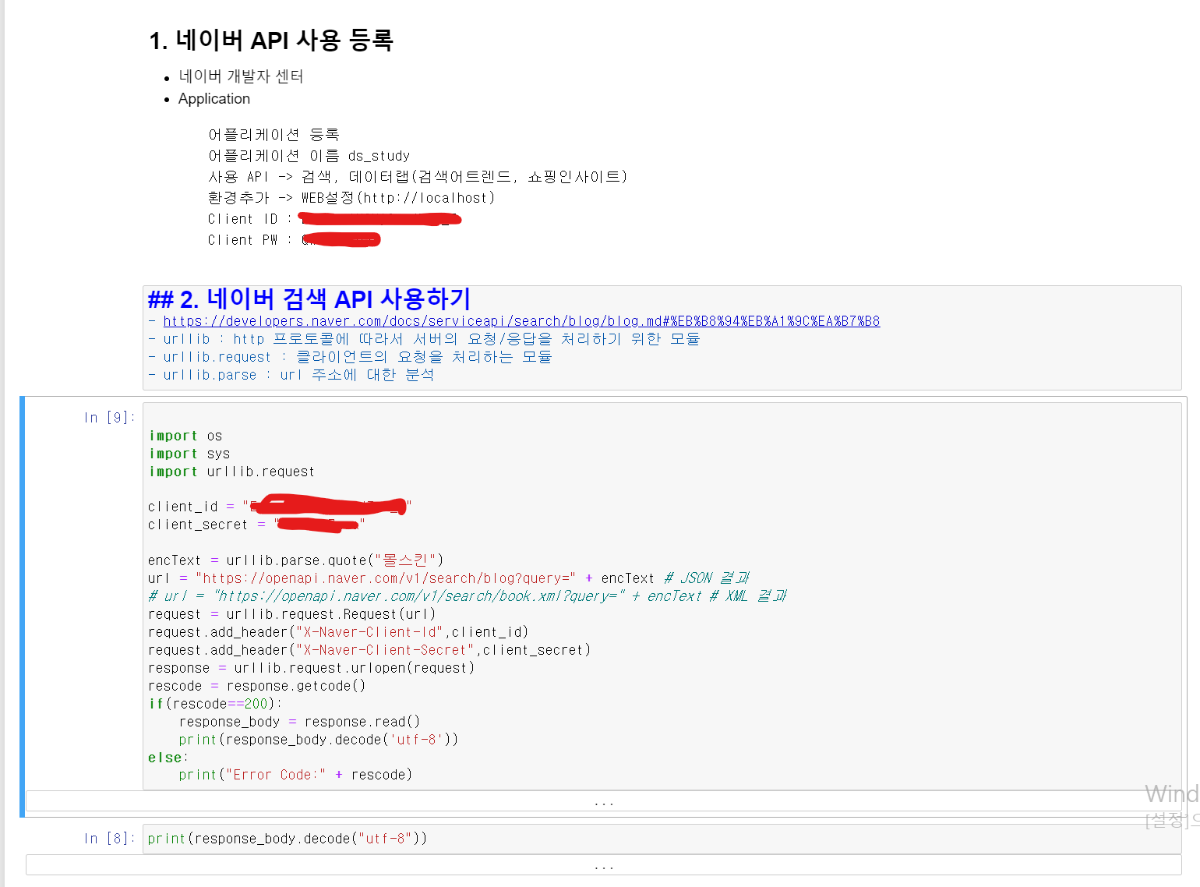Place cursor in '## 2. 네이버 검색 API 사용하기' heading

pos(309,299)
